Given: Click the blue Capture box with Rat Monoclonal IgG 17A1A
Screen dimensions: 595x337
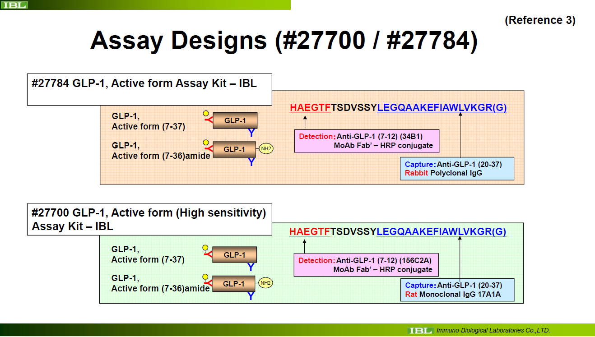Looking at the screenshot, I should 457,290.
